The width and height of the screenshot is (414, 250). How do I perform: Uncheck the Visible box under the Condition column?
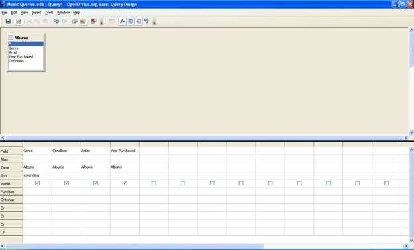[66, 183]
